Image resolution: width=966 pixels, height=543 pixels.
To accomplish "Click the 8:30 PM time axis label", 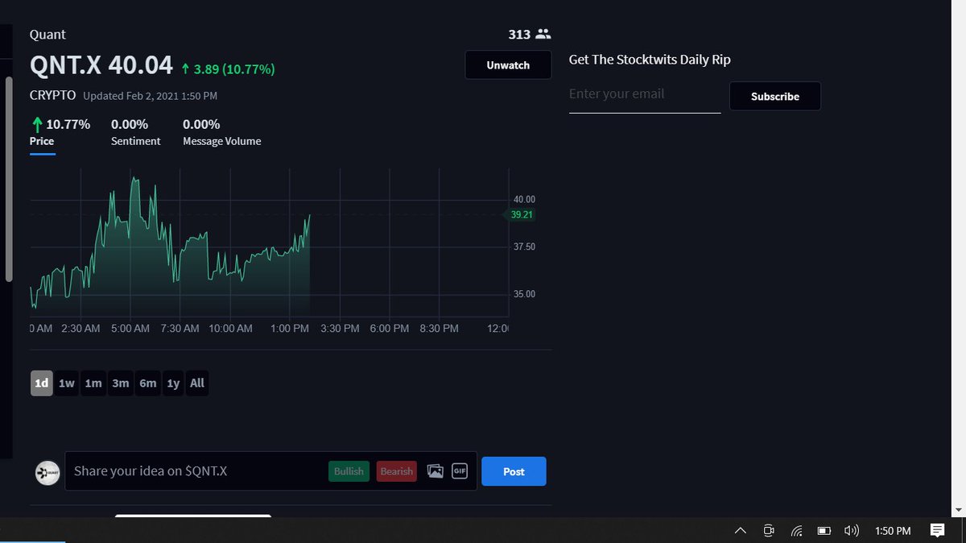I will (x=440, y=329).
